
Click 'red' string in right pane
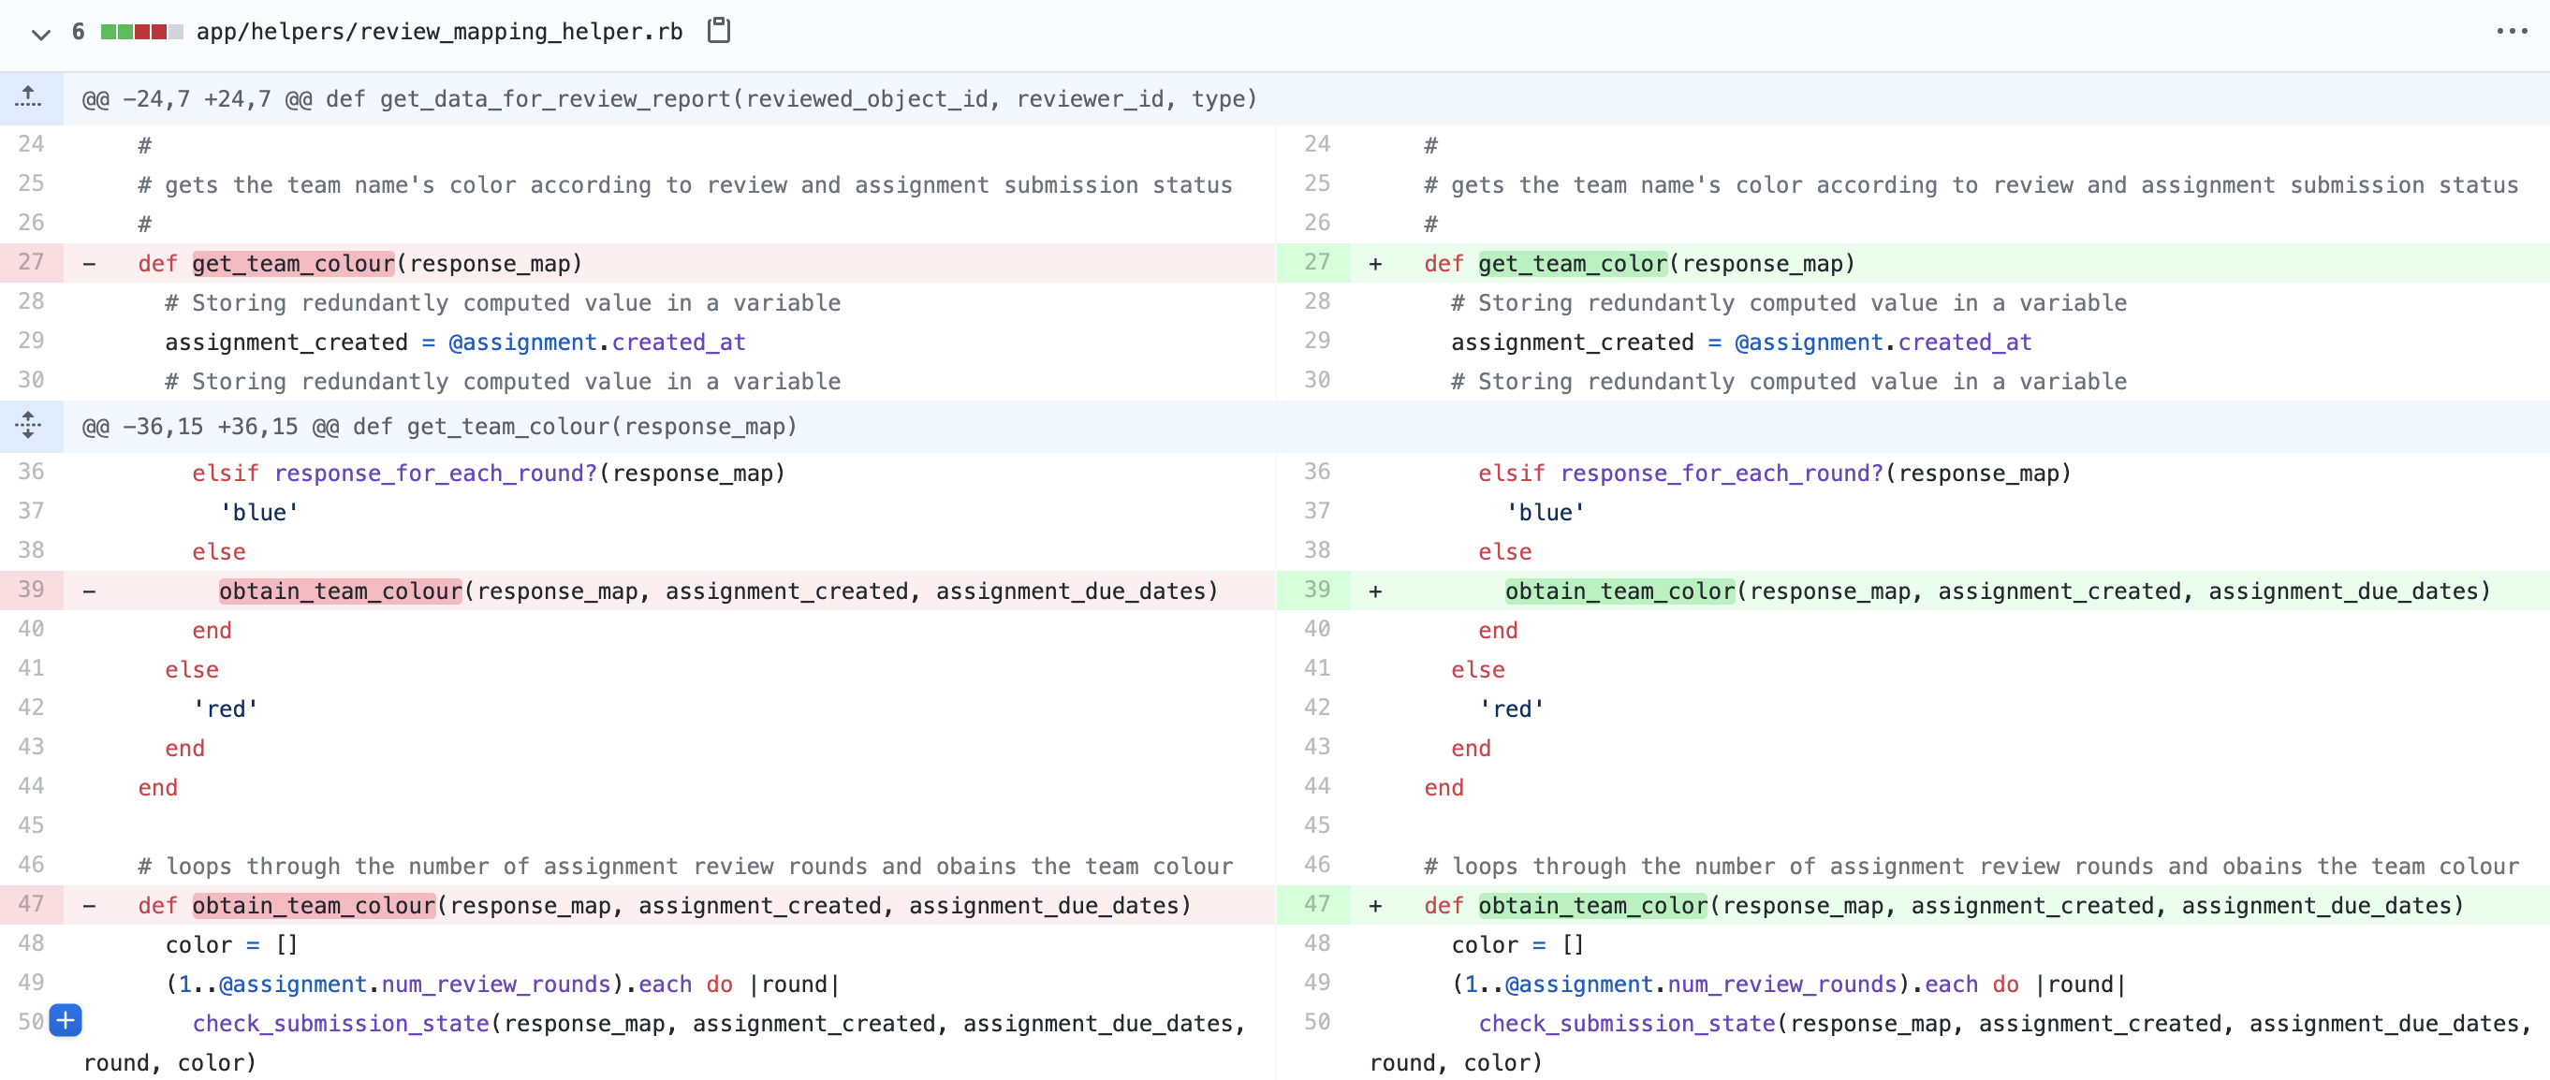[1512, 708]
